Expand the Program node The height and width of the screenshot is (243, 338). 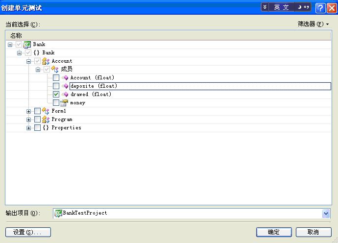pyautogui.click(x=28, y=120)
